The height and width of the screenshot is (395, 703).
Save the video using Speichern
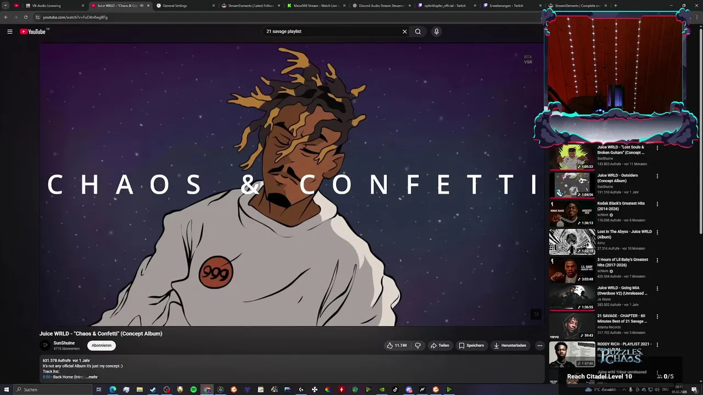click(x=472, y=346)
